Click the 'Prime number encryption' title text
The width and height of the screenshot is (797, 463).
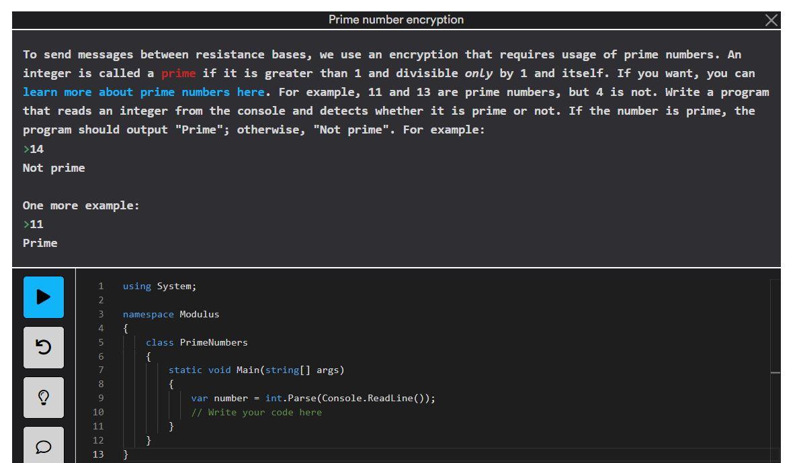coord(396,20)
